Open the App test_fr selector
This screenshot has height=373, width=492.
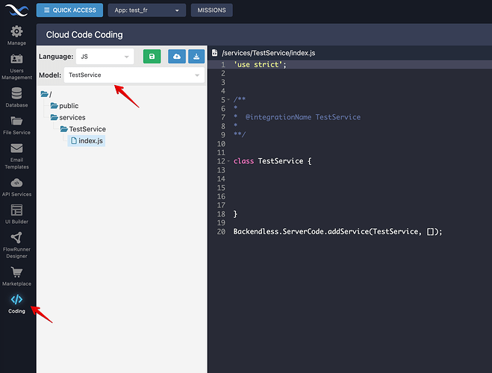click(x=146, y=10)
